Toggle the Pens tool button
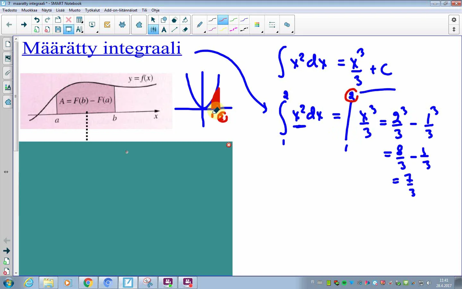 (x=153, y=30)
